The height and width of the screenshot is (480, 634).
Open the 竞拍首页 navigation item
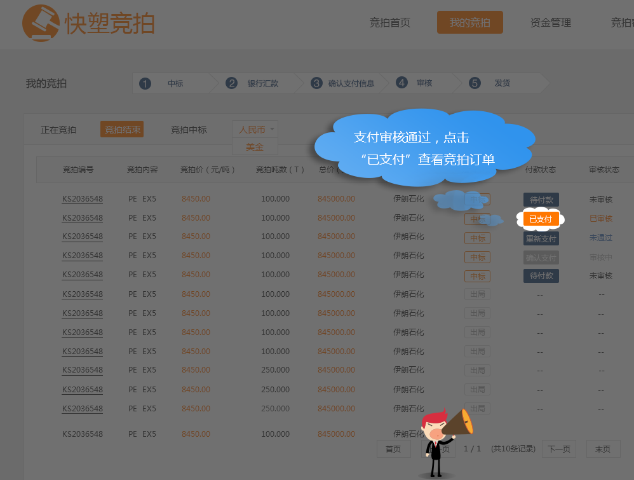point(390,23)
